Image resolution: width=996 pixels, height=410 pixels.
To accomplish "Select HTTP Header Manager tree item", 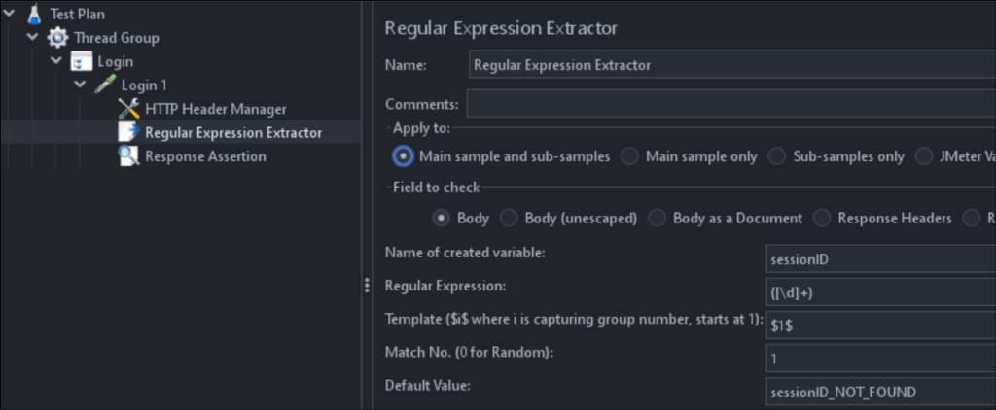I will pyautogui.click(x=216, y=109).
